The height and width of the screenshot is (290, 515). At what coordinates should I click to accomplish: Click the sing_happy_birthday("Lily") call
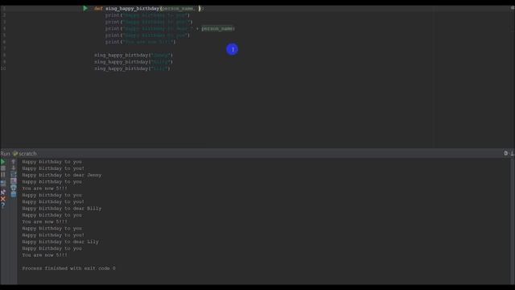132,68
